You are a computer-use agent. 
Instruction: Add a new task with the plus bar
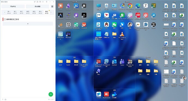coord(28,24)
